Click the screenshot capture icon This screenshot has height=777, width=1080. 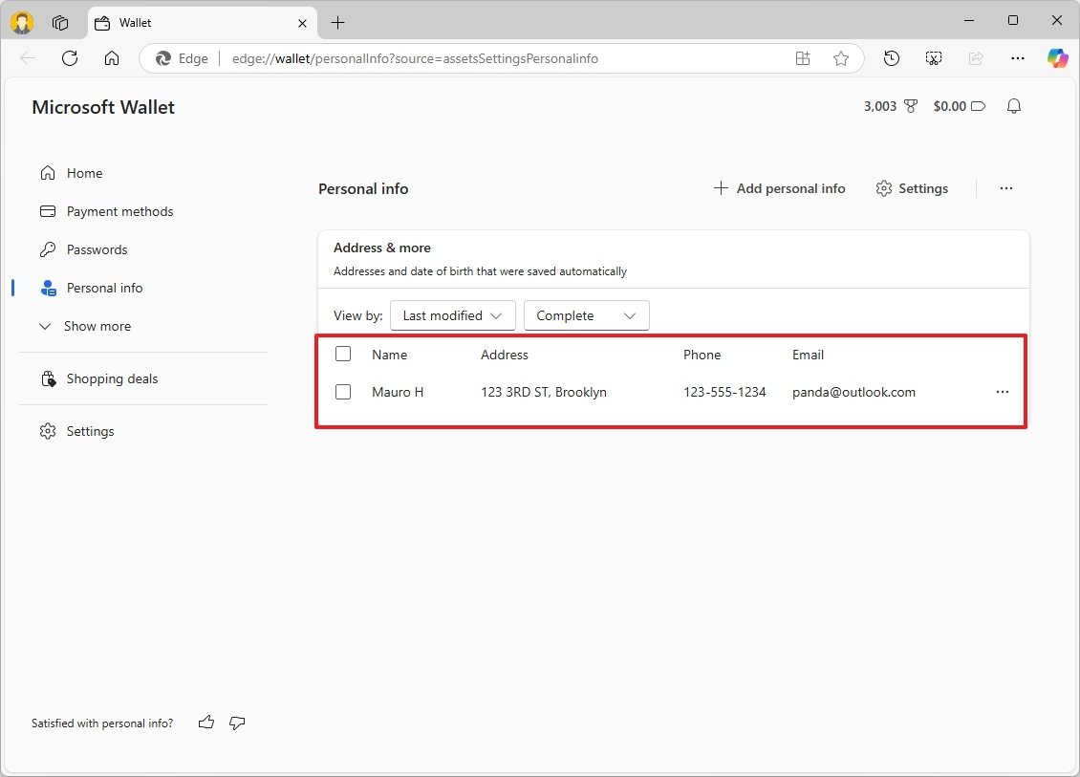coord(933,58)
